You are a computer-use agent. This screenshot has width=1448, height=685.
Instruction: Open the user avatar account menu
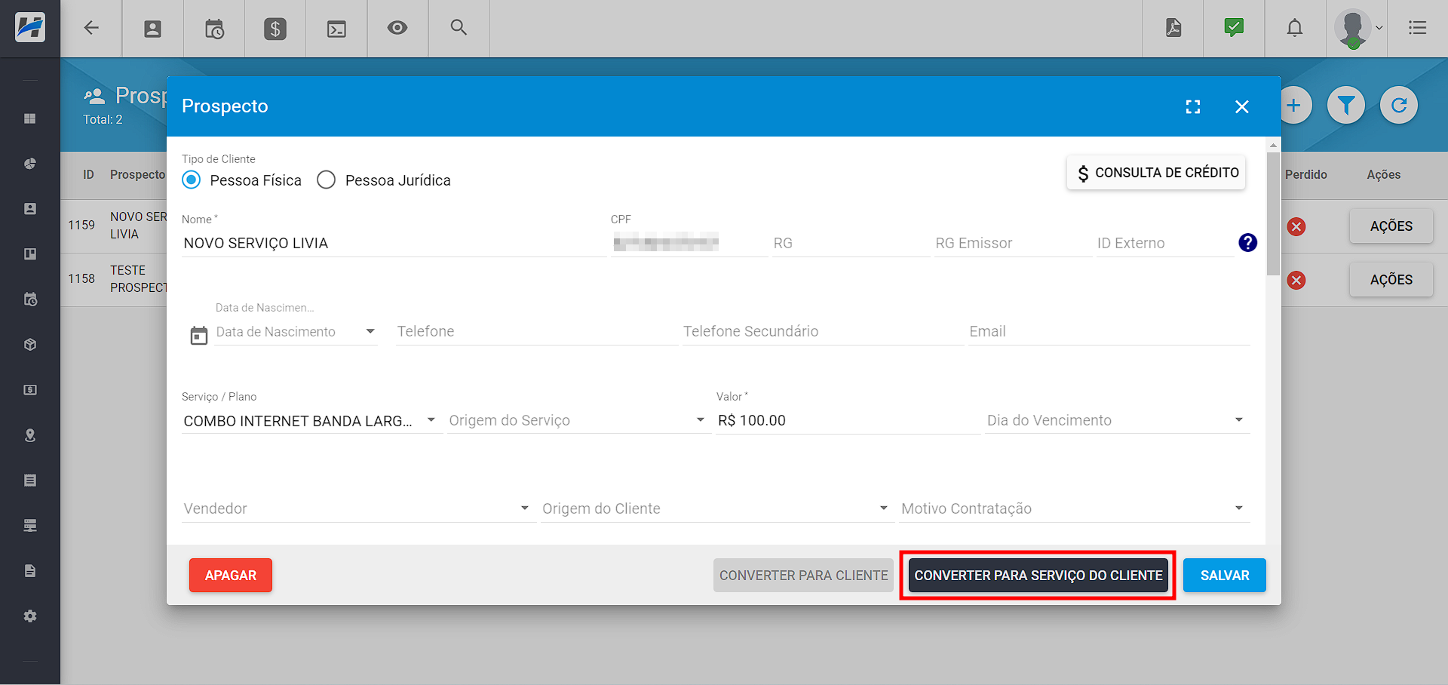[1356, 29]
